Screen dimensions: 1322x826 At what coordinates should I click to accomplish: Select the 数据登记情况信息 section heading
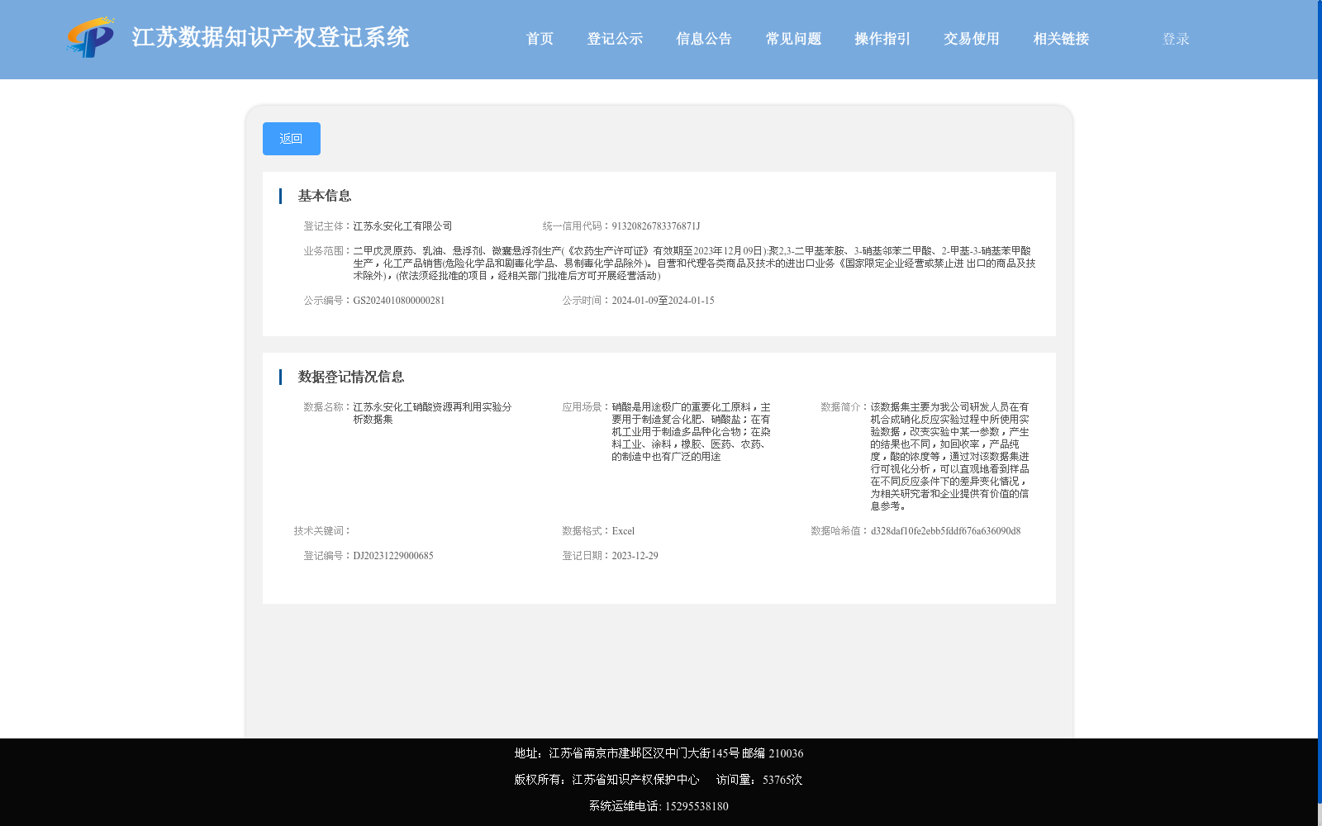click(x=351, y=377)
